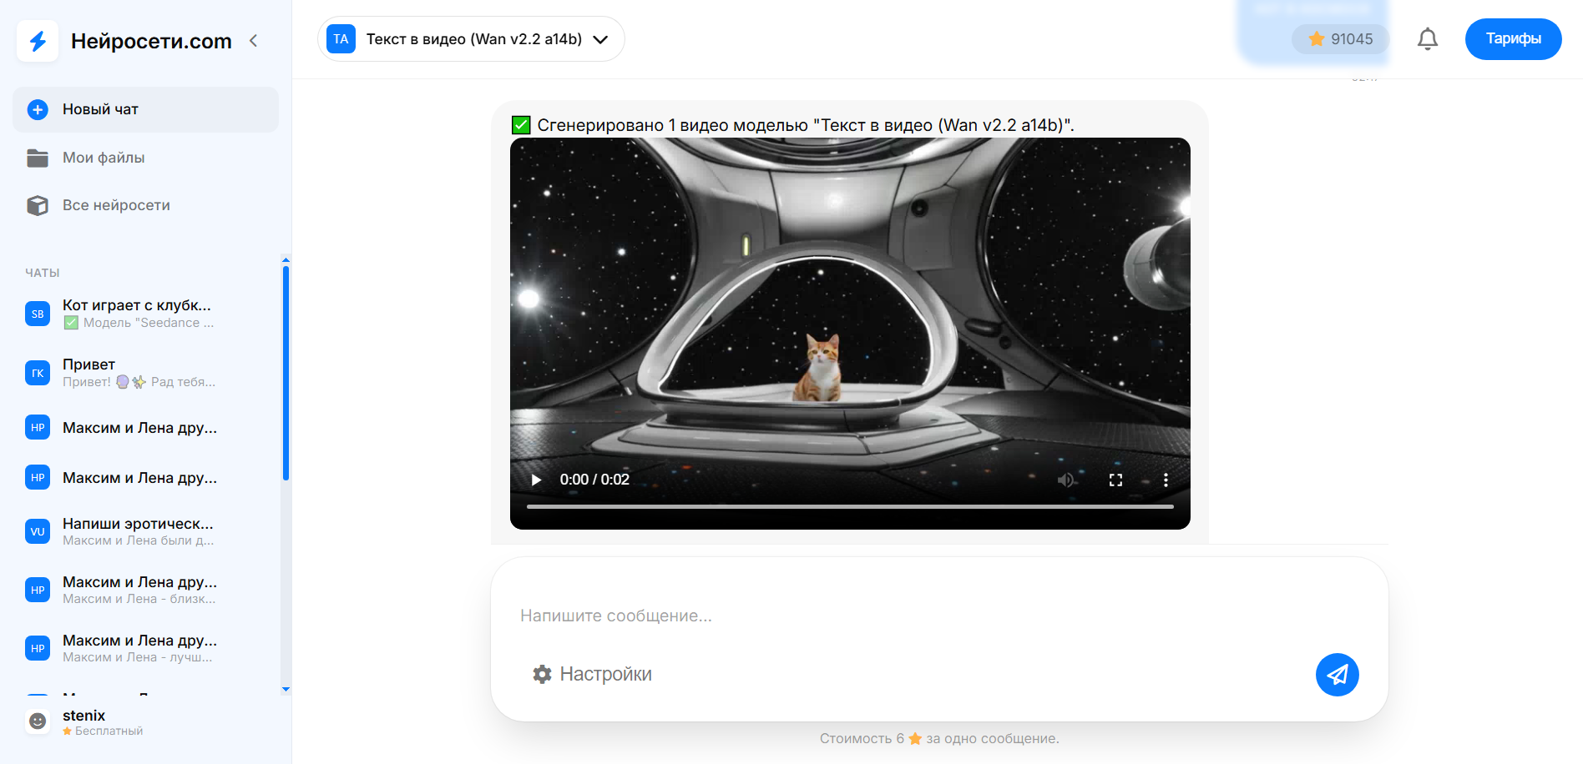
Task: Focus the Напишите сообщение input field
Action: (939, 616)
